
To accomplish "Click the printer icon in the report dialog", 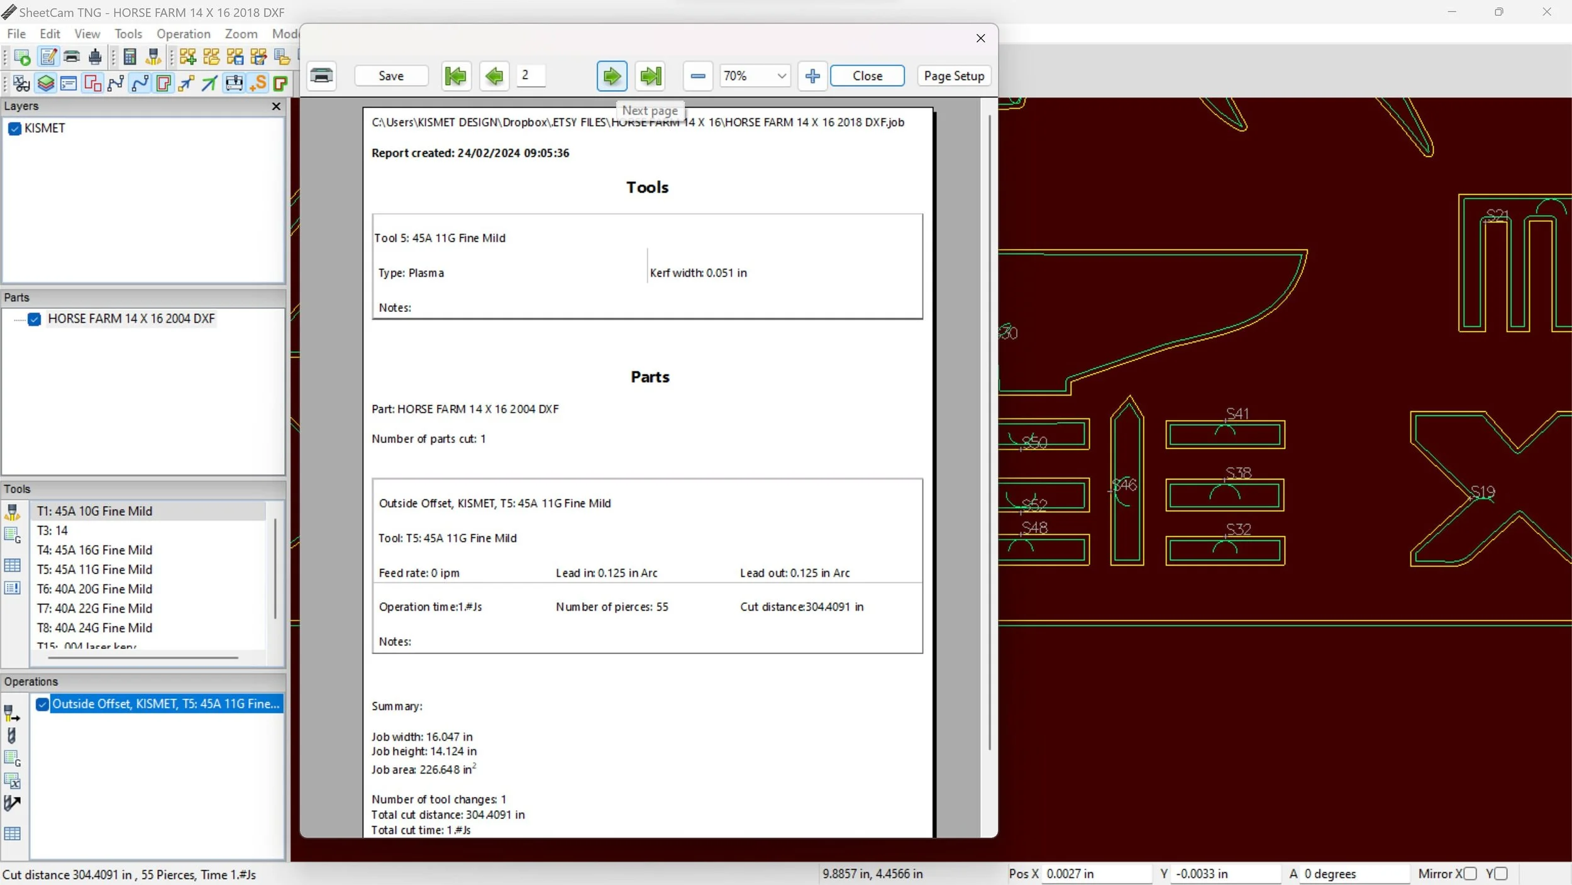I will tap(321, 76).
